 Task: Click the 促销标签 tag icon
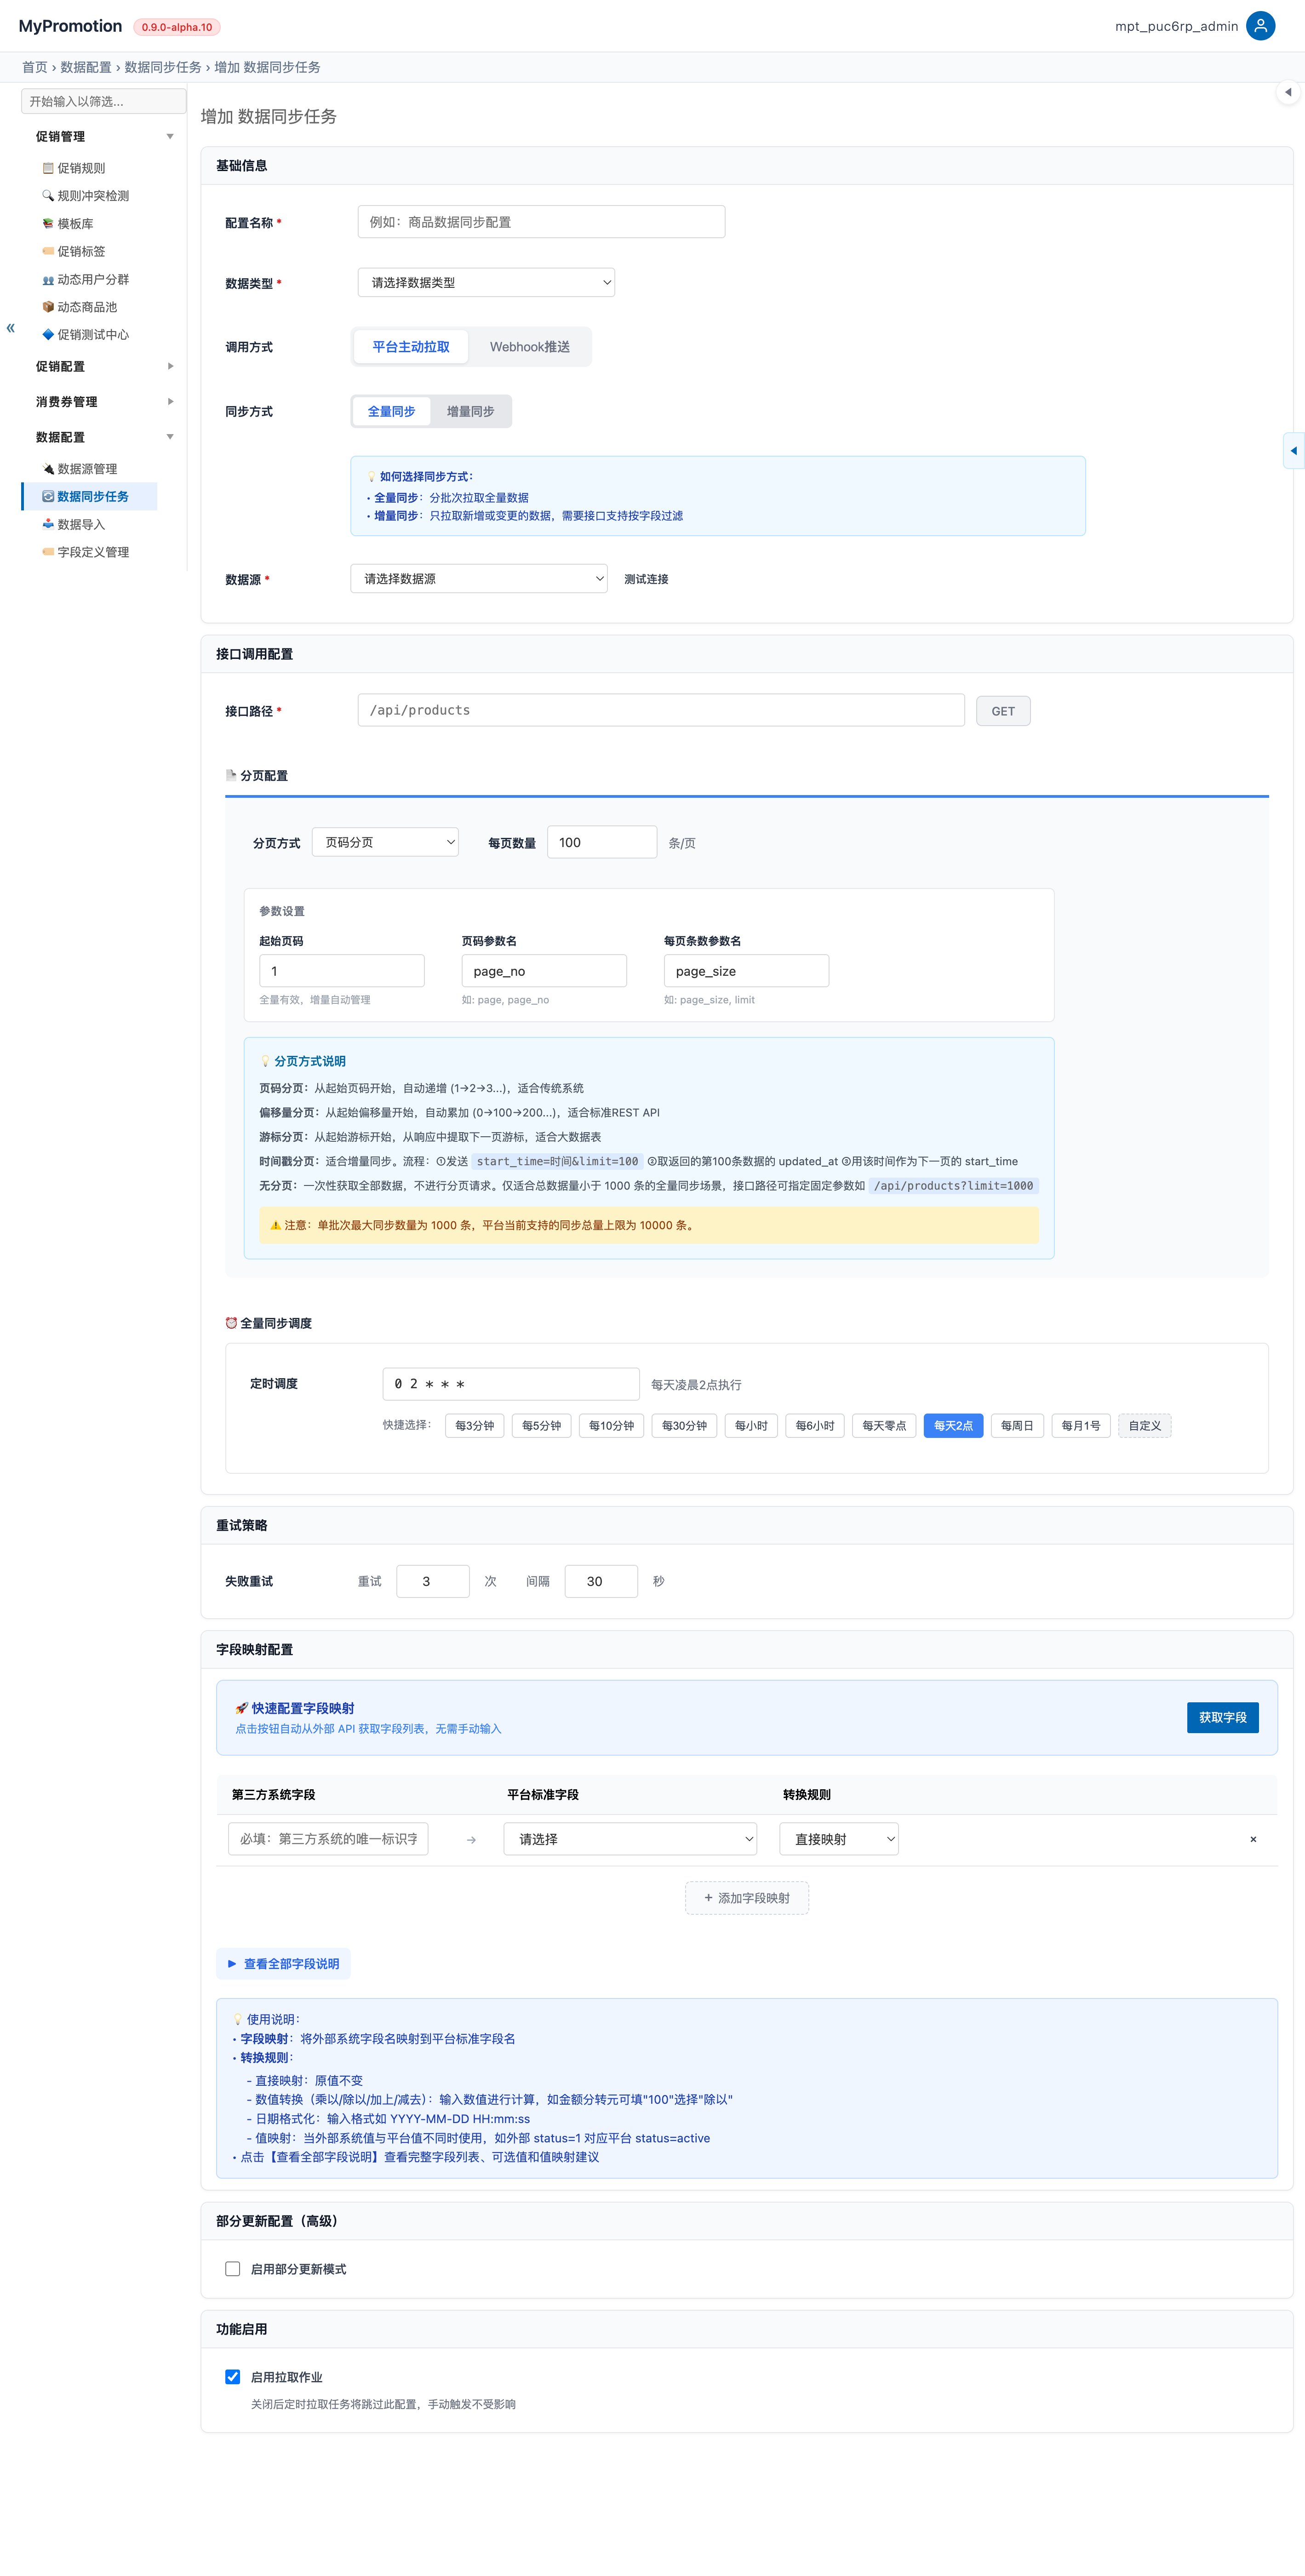pos(48,251)
